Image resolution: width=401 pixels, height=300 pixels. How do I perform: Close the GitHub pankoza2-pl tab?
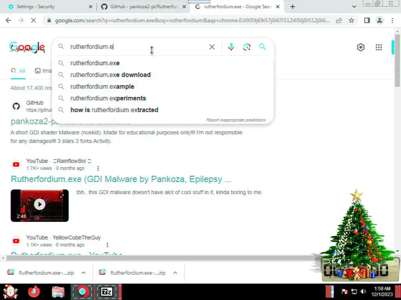[184, 7]
